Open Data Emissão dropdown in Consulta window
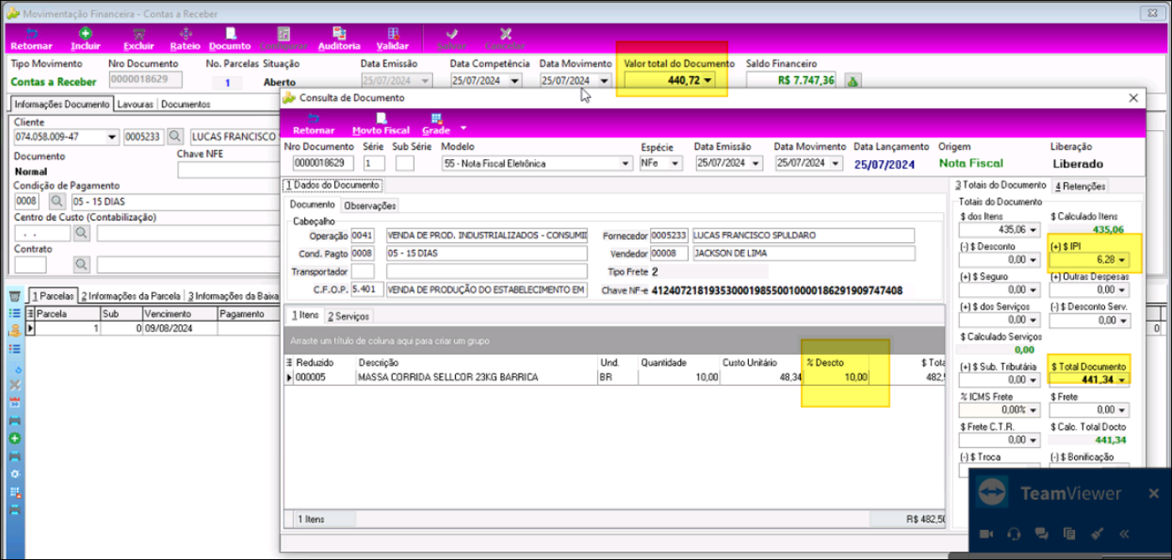This screenshot has width=1172, height=560. click(x=757, y=163)
